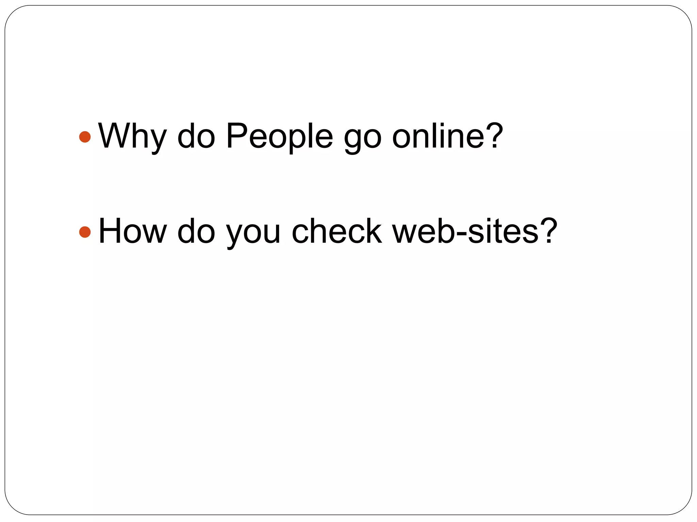Click the orange bullet before 'Why do People'
This screenshot has width=697, height=522.
click(x=85, y=137)
